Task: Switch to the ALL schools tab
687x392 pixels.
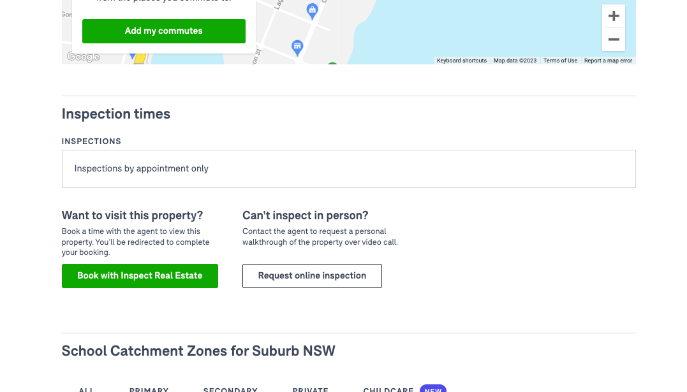Action: tap(86, 389)
